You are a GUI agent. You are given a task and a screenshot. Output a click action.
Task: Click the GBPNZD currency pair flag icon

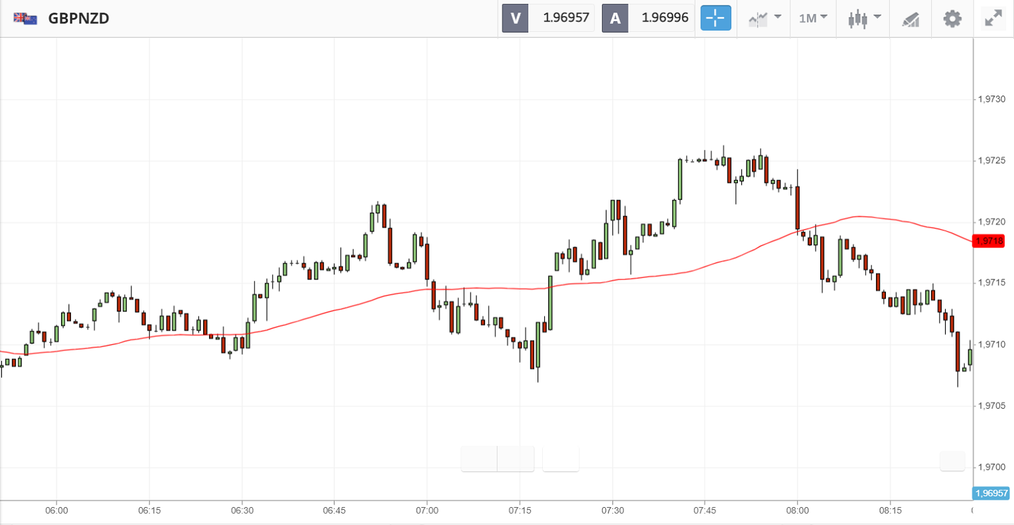pos(25,19)
